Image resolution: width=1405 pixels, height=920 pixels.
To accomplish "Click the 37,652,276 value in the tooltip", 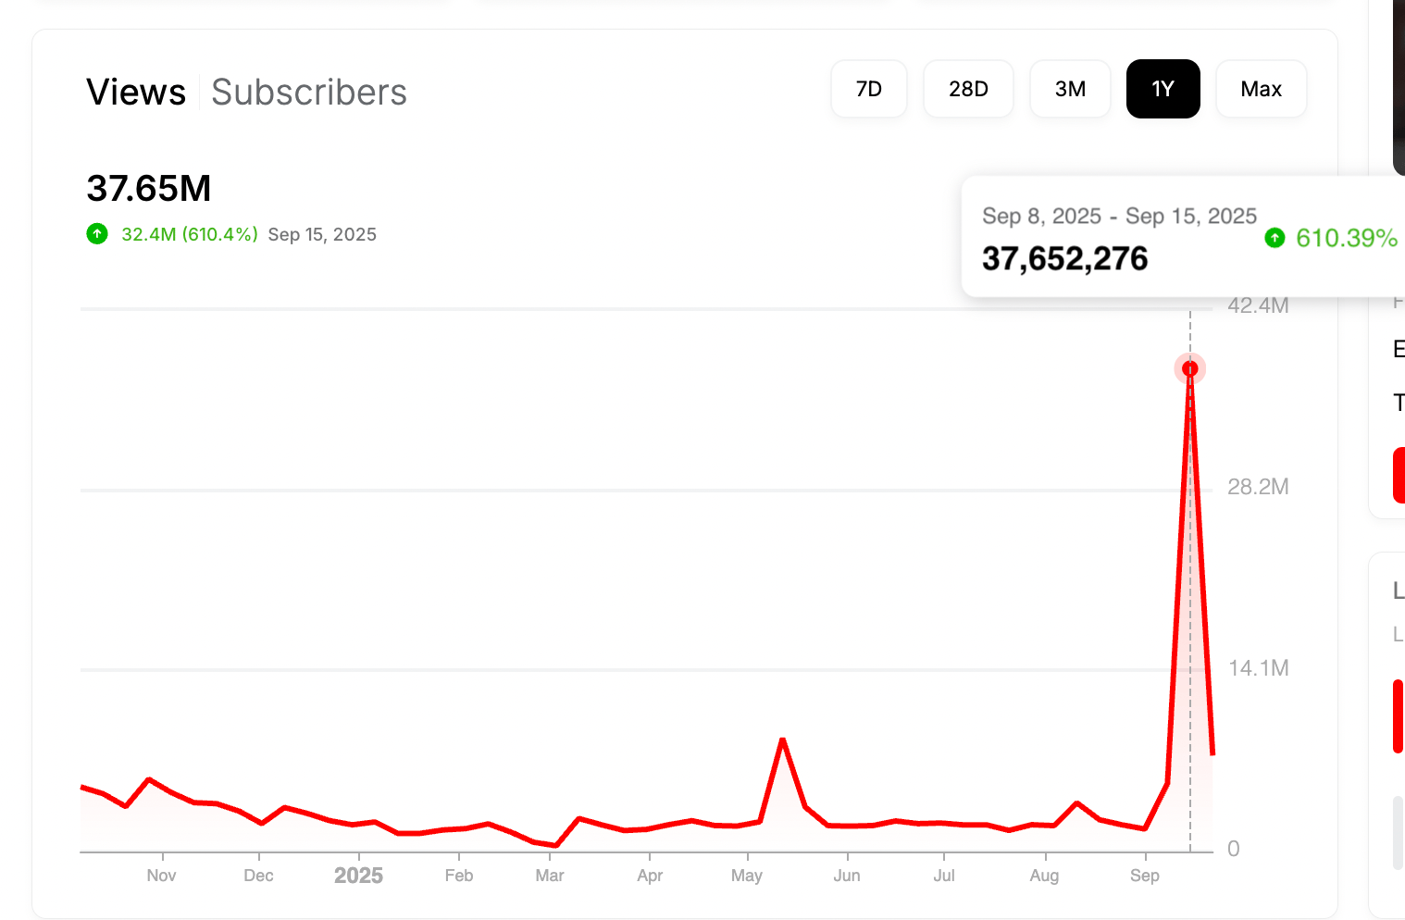I will point(1064,259).
